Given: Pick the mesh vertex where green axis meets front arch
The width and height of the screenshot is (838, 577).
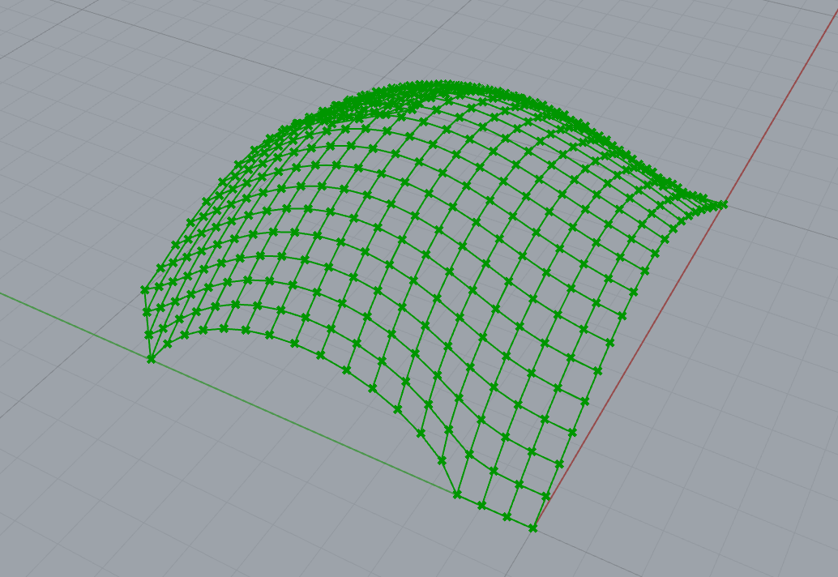Looking at the screenshot, I should (x=456, y=494).
